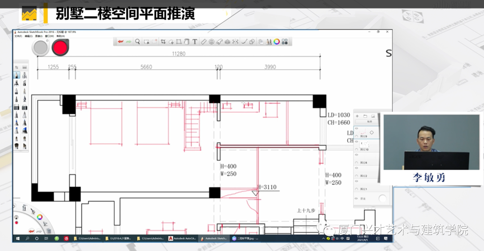Enable the Ellipse guide tool
This screenshot has height=251, width=484.
[212, 42]
